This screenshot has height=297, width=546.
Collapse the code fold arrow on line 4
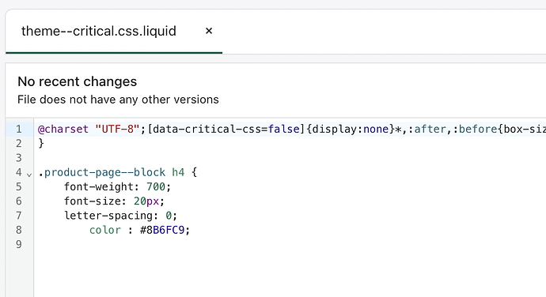coord(29,175)
